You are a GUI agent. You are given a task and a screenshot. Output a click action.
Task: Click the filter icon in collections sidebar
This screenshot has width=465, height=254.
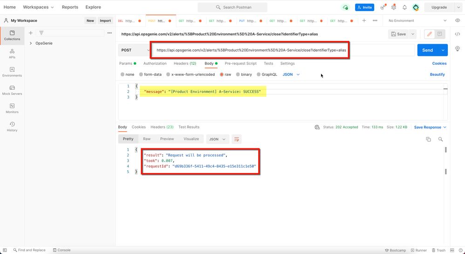coord(41,33)
